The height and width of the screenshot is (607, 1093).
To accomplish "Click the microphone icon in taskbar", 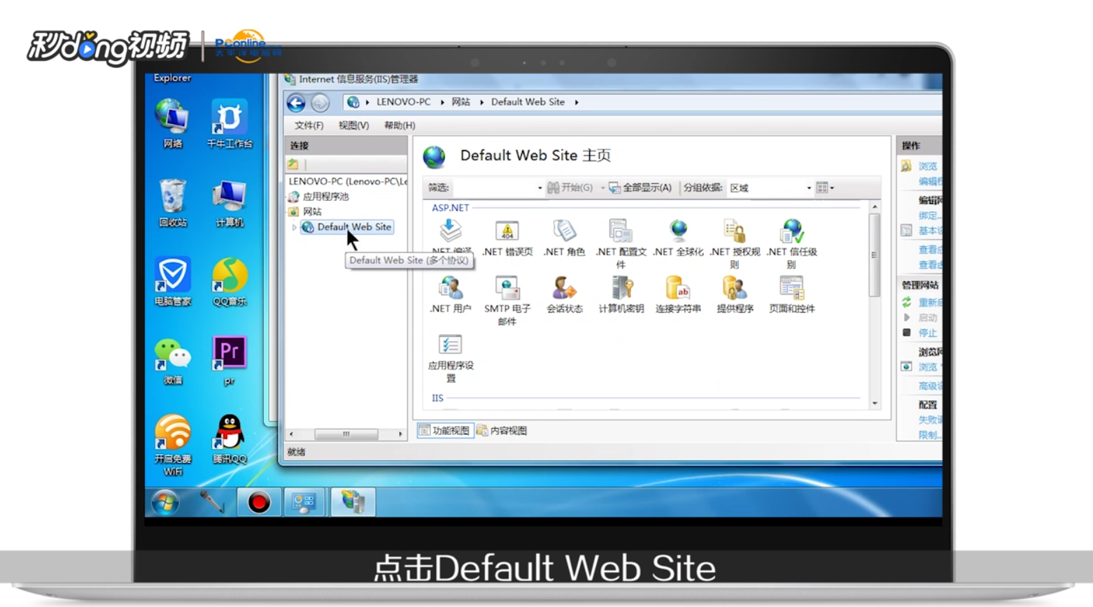I will click(212, 502).
